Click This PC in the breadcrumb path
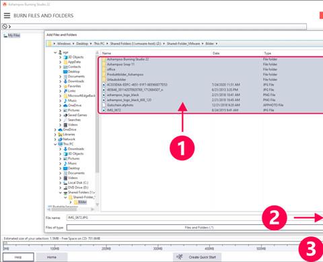Image resolution: width=323 pixels, height=262 pixels. pyautogui.click(x=99, y=44)
